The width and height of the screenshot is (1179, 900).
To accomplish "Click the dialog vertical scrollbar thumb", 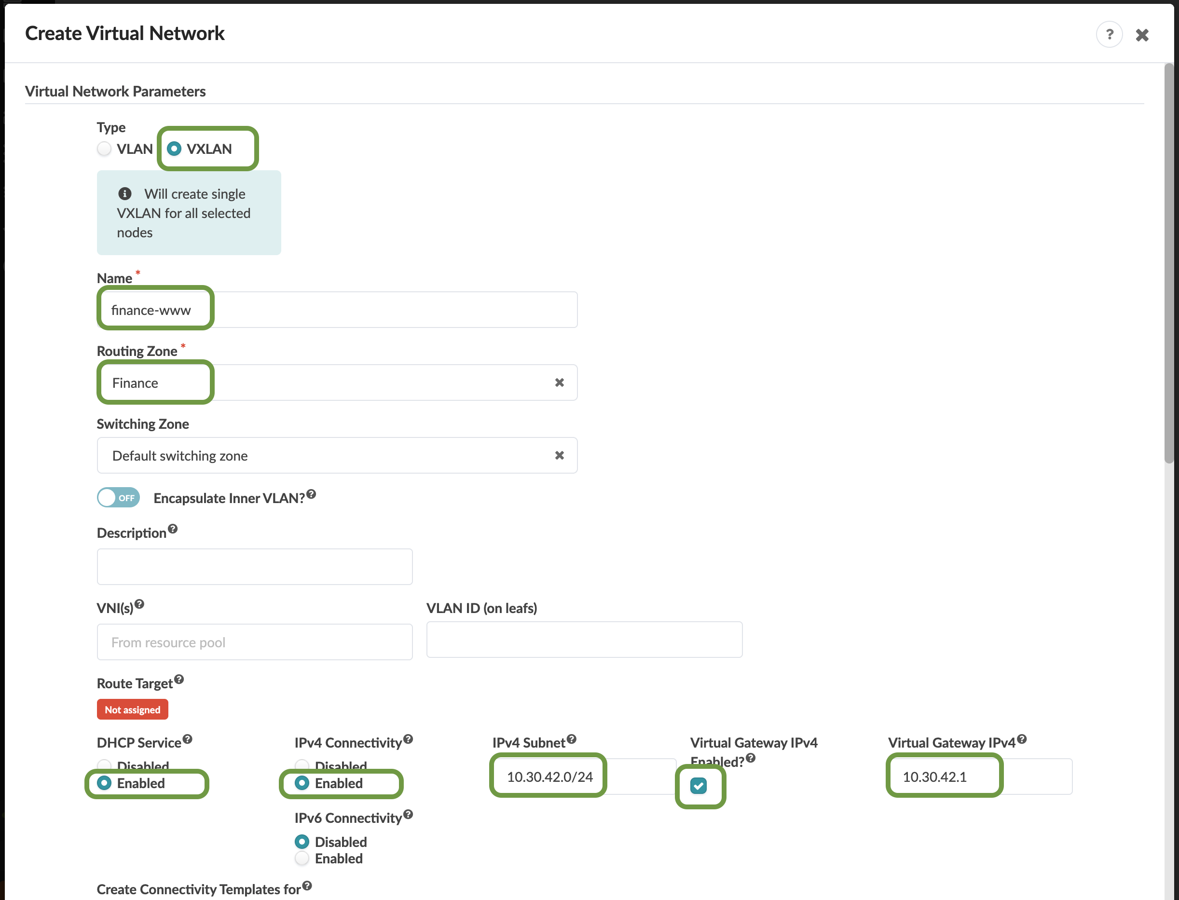I will pos(1169,262).
